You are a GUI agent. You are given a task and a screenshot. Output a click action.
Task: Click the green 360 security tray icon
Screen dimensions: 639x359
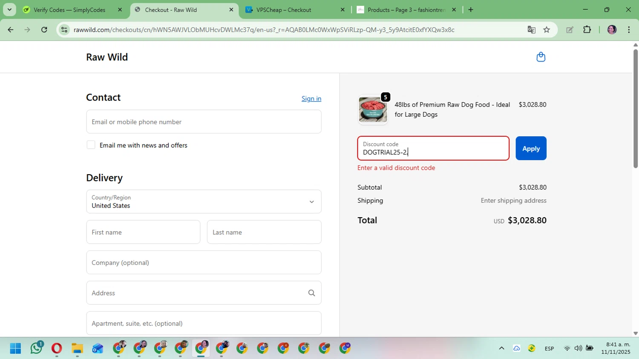(532, 348)
